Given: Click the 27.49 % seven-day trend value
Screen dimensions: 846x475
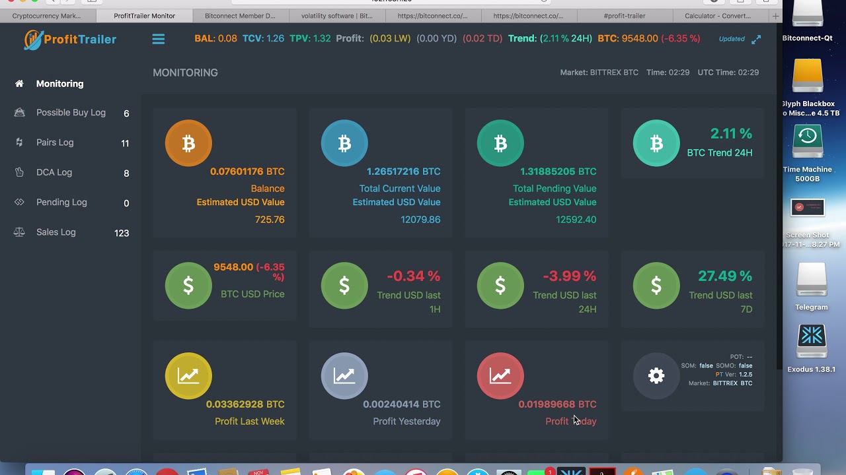Looking at the screenshot, I should (x=725, y=276).
